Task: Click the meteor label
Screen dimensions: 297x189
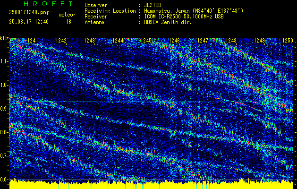Action: coord(67,15)
